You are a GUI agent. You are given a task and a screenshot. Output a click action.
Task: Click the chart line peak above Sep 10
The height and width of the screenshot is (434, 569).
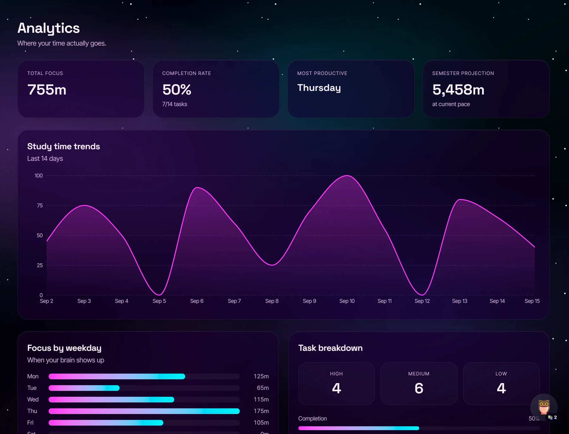[347, 176]
